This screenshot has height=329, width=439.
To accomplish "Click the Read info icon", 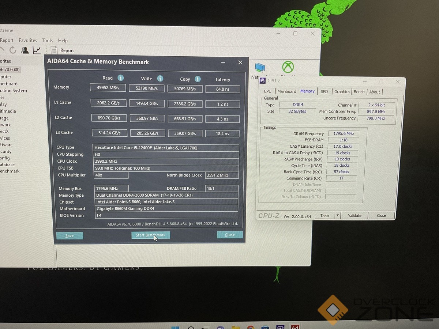I will (120, 78).
